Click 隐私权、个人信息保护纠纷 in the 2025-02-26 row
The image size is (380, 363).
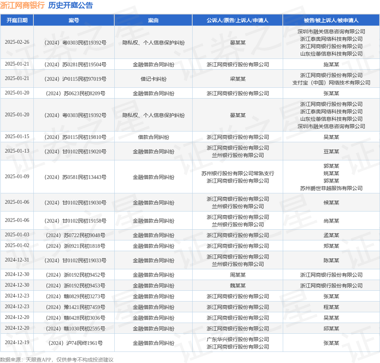153,43
